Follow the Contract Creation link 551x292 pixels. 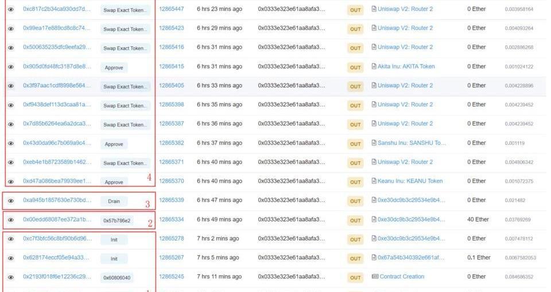point(401,277)
